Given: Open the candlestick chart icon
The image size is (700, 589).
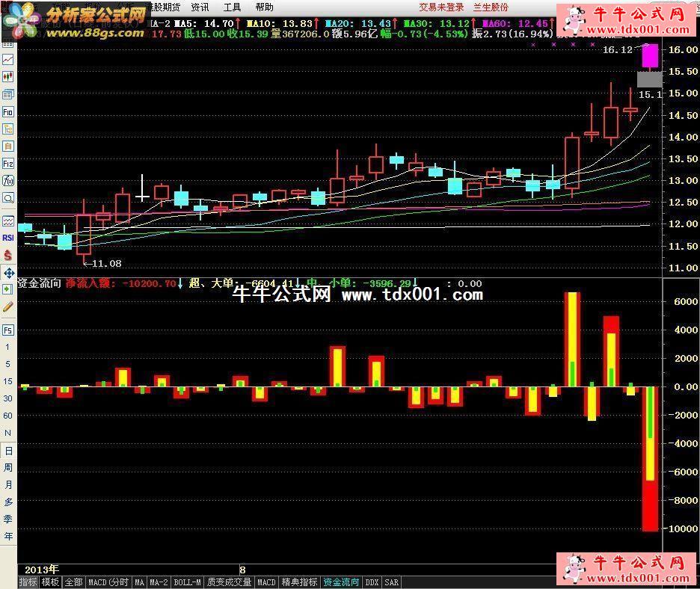Looking at the screenshot, I should click(8, 76).
